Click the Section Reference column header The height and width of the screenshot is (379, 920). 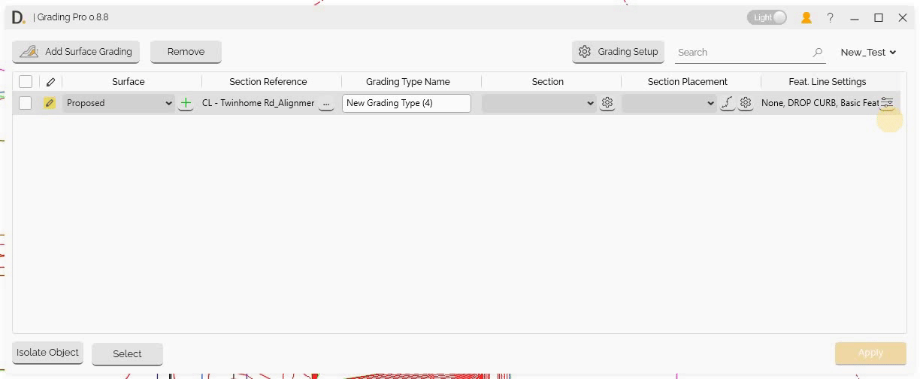point(268,81)
